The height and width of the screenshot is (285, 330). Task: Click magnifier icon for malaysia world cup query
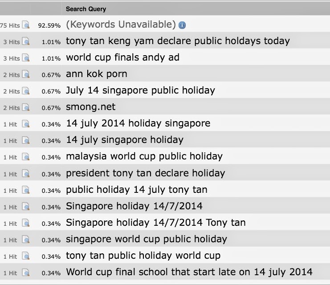(x=26, y=157)
